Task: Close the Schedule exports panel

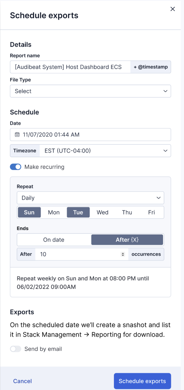Action: pyautogui.click(x=173, y=9)
